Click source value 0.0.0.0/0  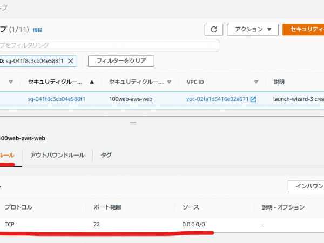pyautogui.click(x=194, y=225)
